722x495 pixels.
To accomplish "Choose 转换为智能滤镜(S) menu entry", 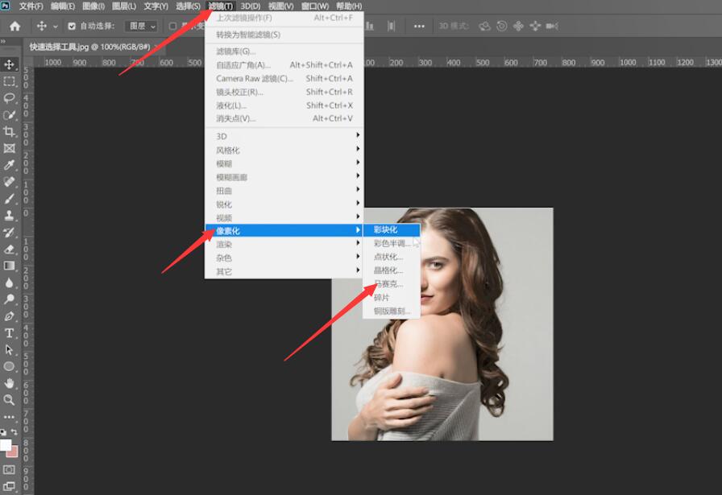I will 284,35.
